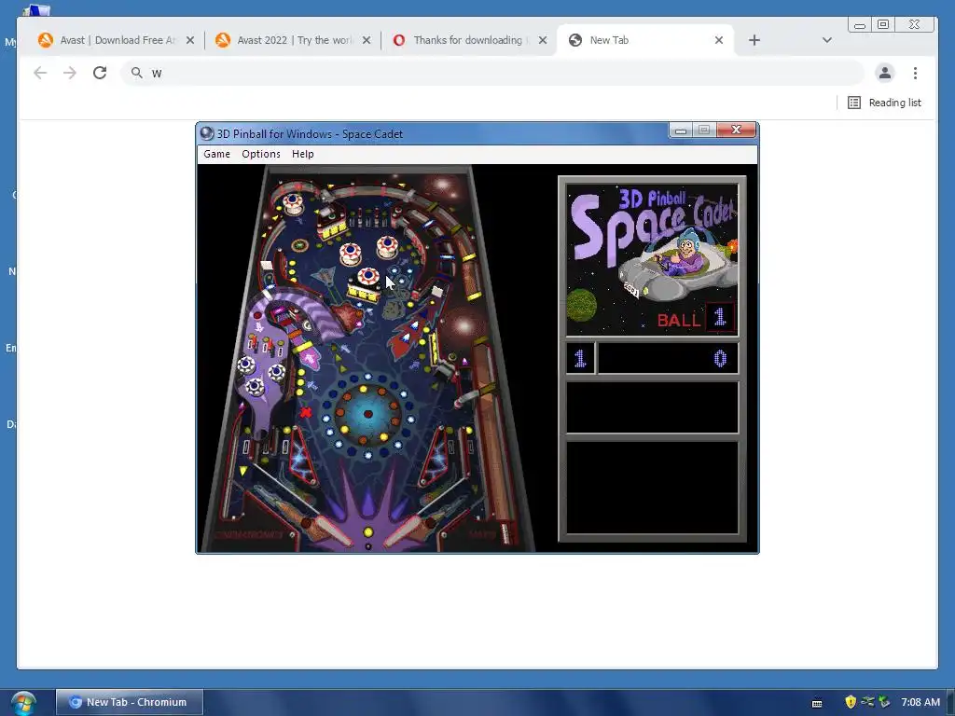Screen dimensions: 955x716
Task: Open the Game menu in 3D Pinball
Action: tap(216, 154)
